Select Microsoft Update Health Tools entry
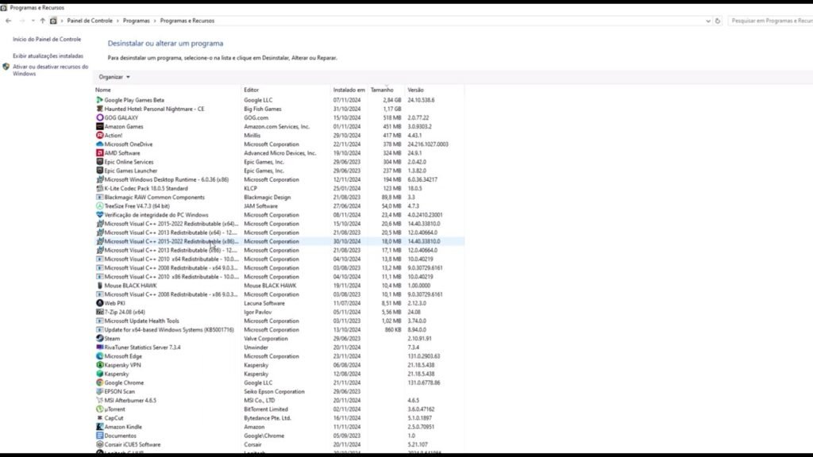 tap(279, 321)
